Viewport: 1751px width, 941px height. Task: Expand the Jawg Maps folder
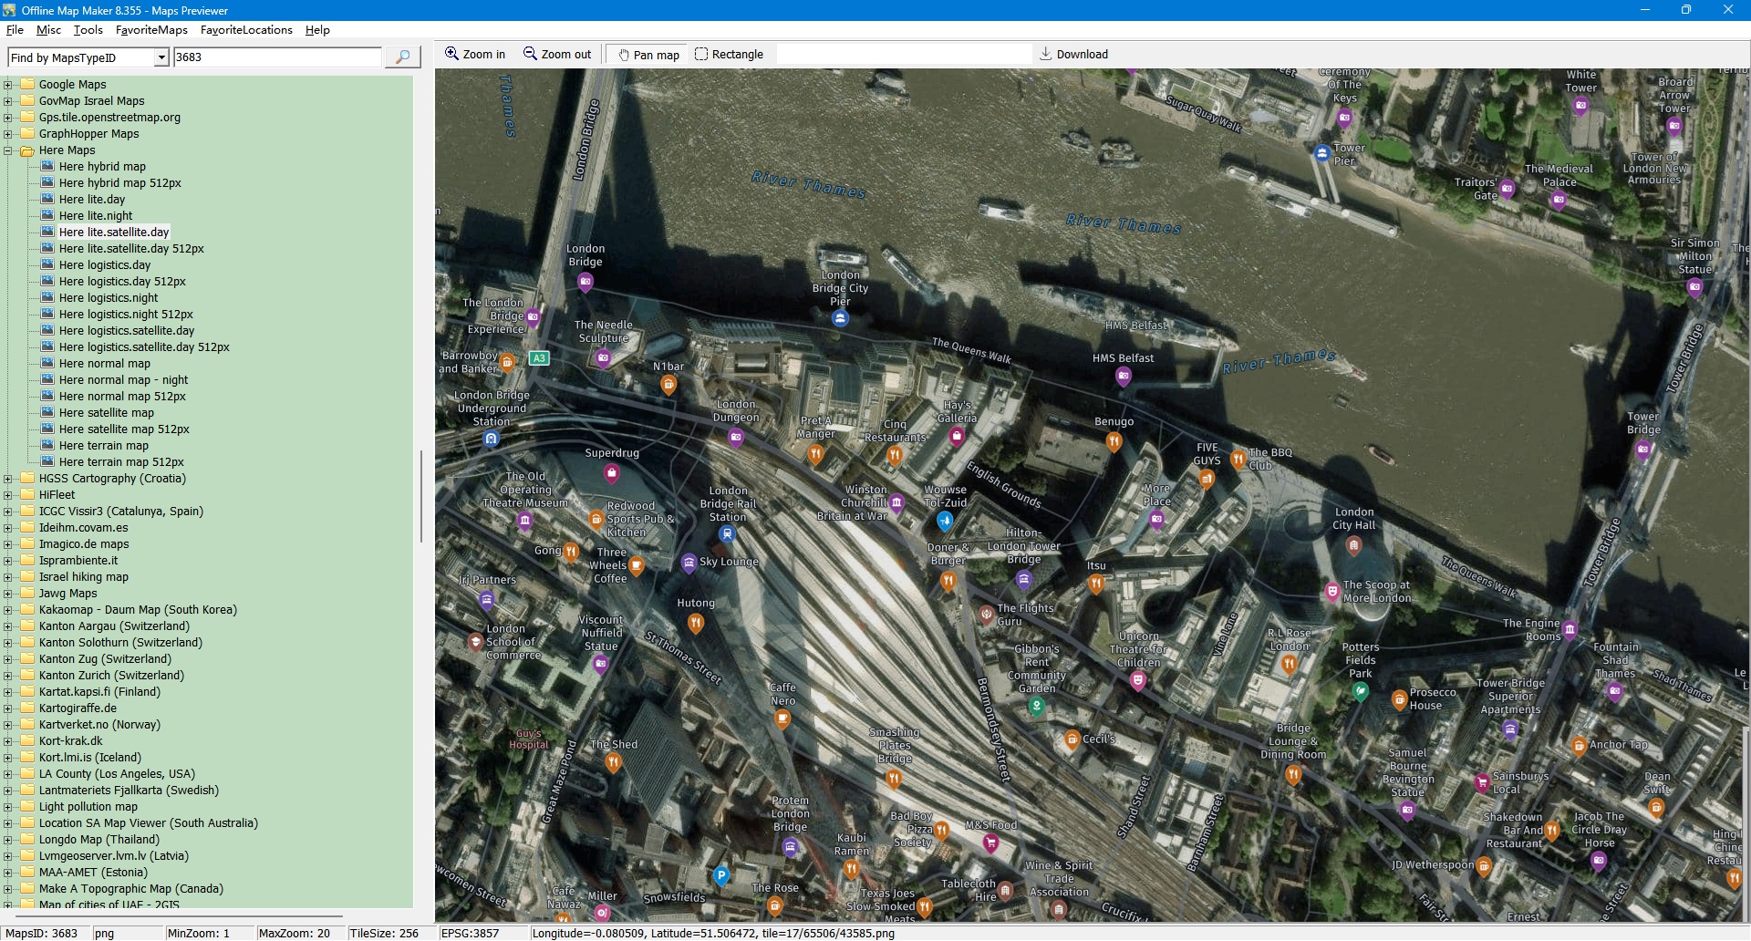(8, 594)
